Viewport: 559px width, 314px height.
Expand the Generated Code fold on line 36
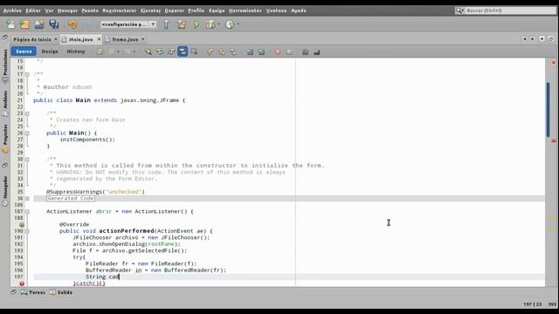(27, 199)
